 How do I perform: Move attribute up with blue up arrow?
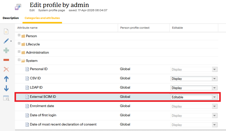click(x=6, y=79)
